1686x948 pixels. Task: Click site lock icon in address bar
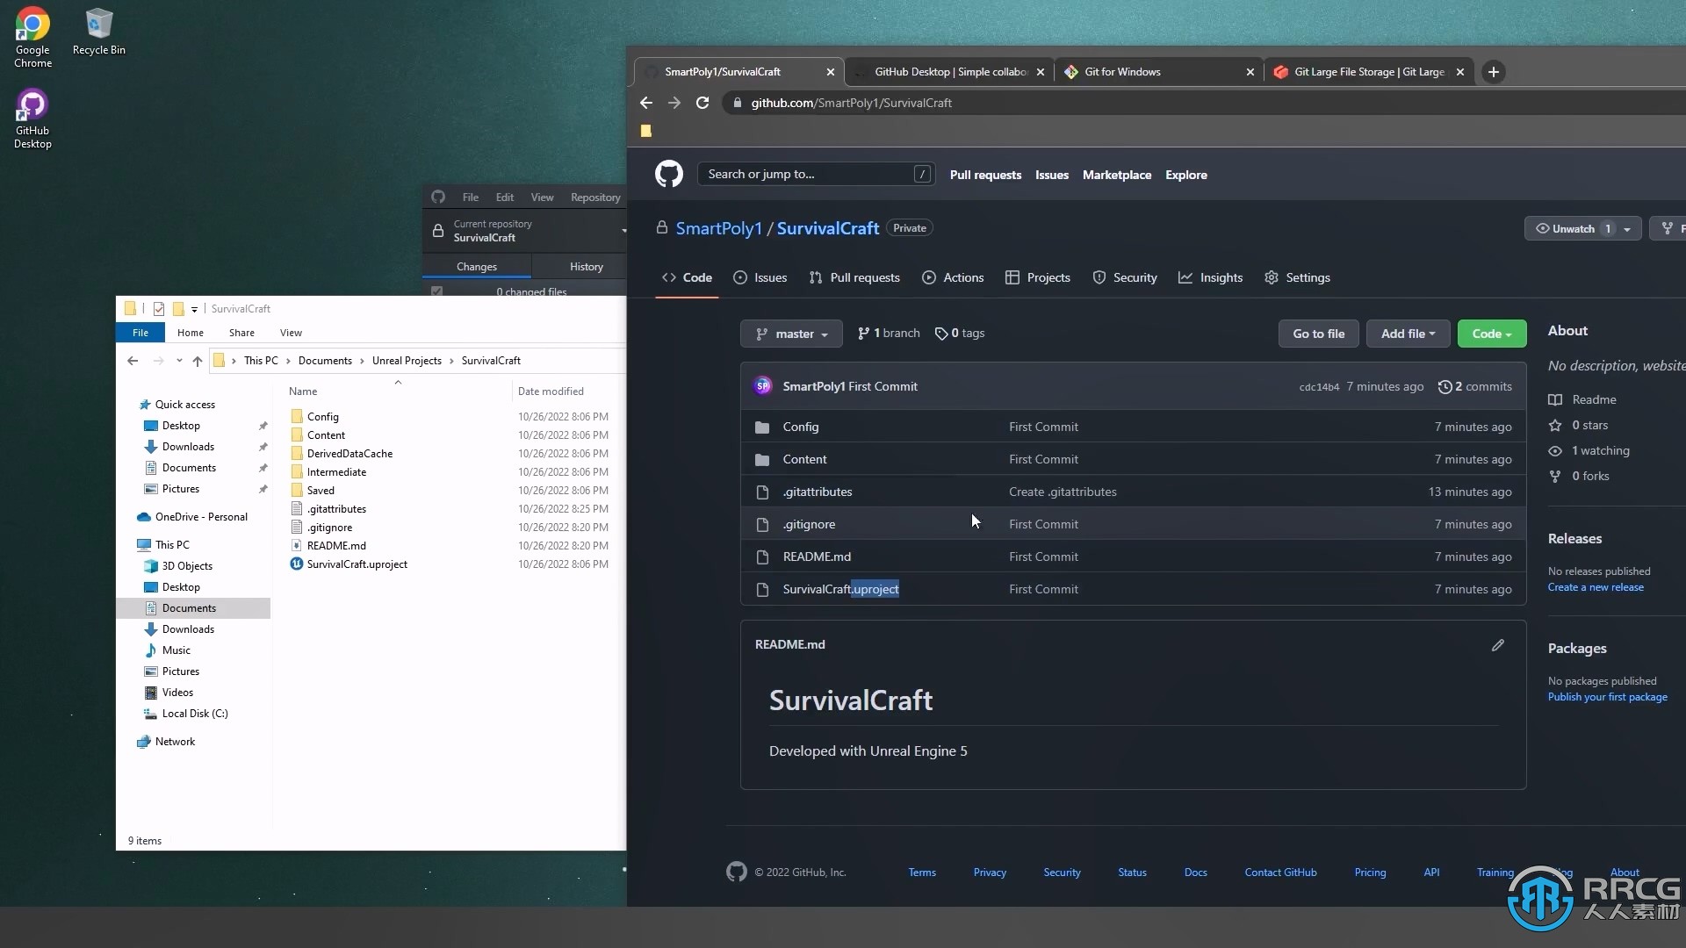pos(737,103)
